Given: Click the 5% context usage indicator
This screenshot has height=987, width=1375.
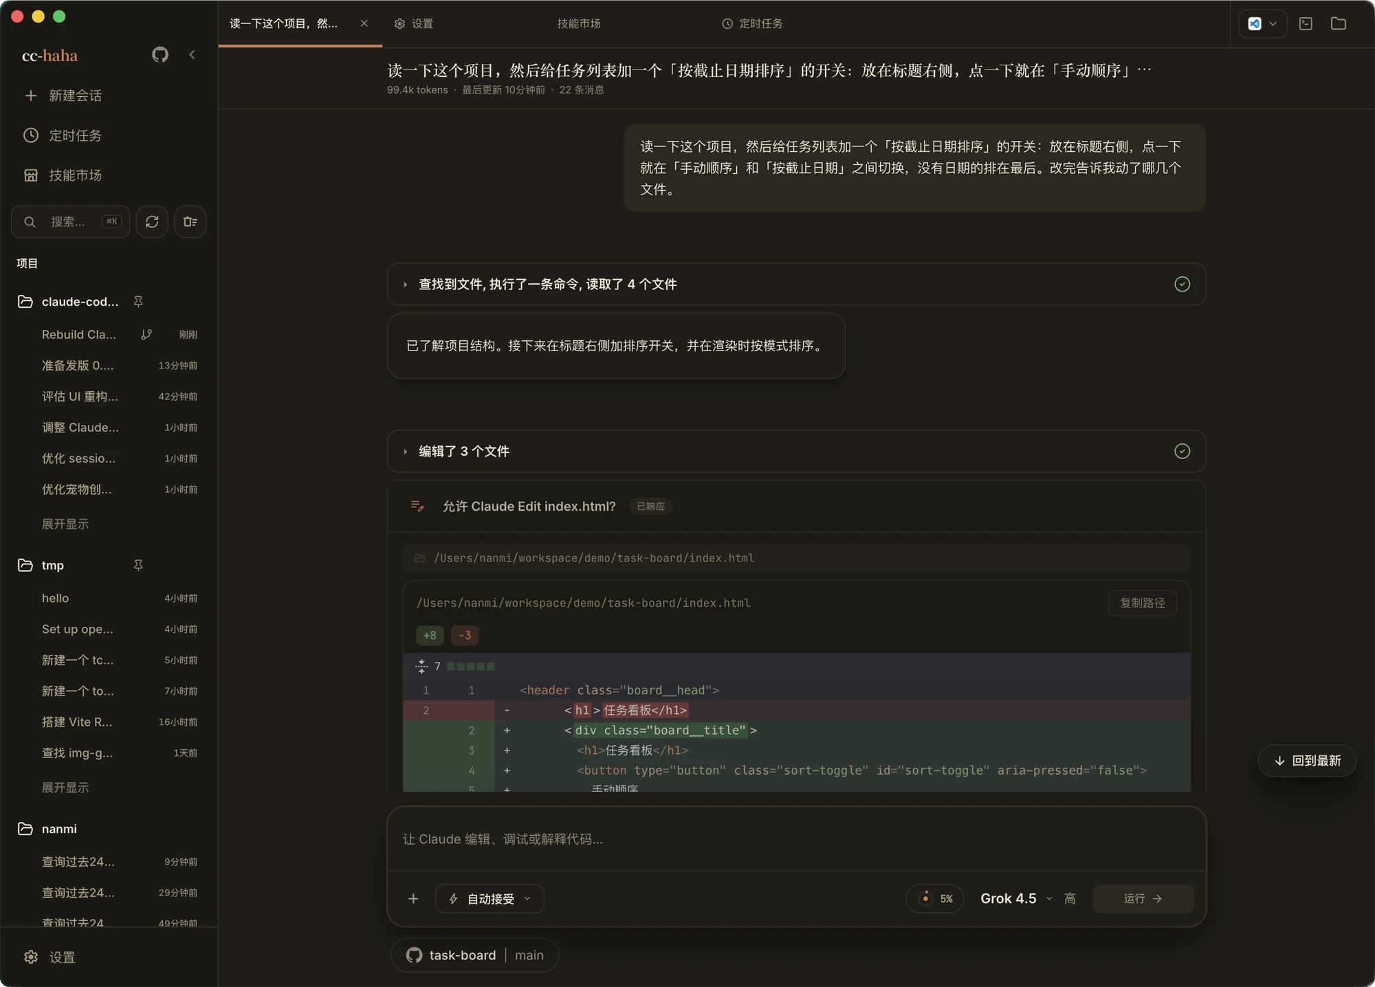Looking at the screenshot, I should (936, 898).
